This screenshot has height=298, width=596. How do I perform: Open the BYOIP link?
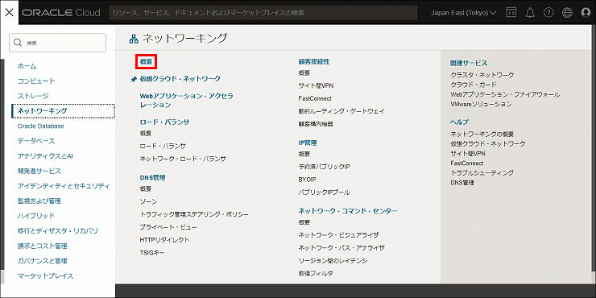[x=308, y=180]
